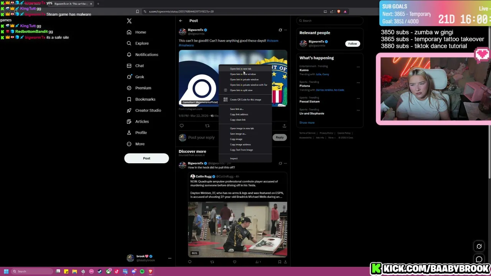The height and width of the screenshot is (276, 491).
Task: Open more options on 'How in the heck' post
Action: 285,163
